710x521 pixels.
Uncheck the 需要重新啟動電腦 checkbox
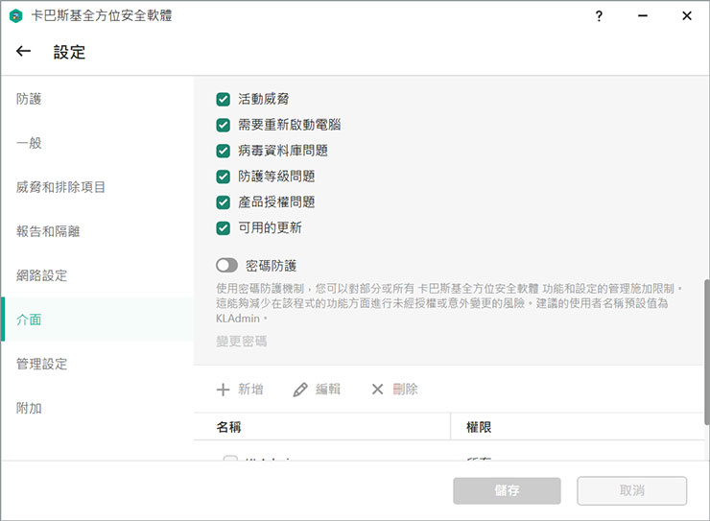click(224, 125)
